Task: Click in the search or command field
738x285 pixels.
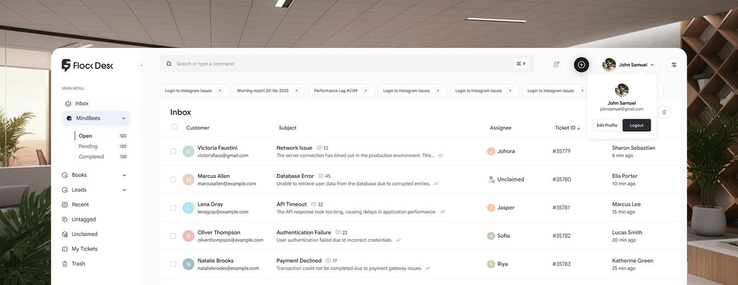Action: tap(347, 64)
